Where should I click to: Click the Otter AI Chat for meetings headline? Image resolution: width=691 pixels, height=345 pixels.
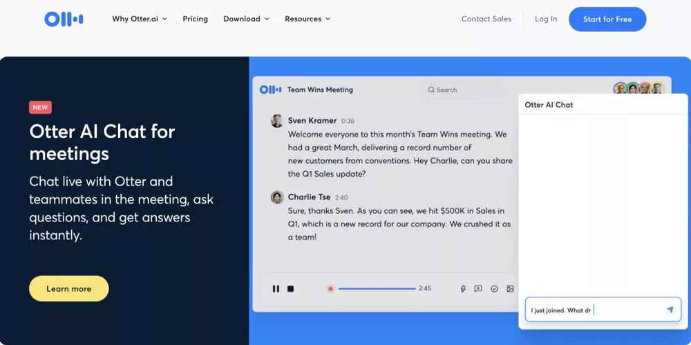pos(102,143)
